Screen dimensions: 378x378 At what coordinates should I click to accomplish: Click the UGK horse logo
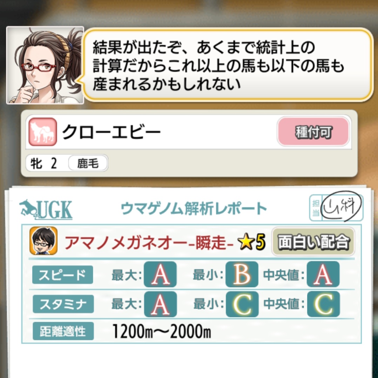pos(46,209)
